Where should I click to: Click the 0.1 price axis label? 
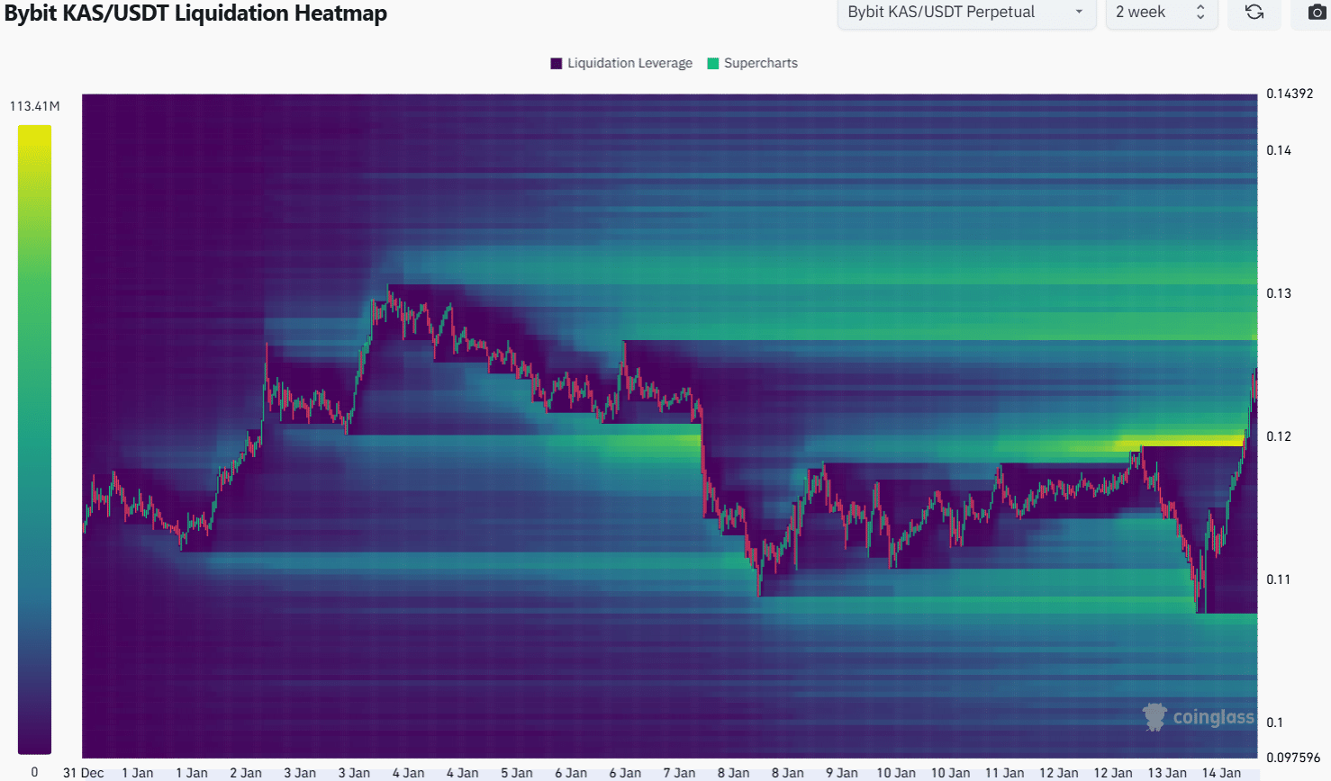(1275, 723)
